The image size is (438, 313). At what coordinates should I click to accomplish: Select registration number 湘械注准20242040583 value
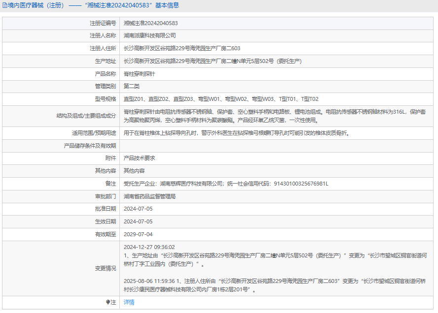point(150,23)
